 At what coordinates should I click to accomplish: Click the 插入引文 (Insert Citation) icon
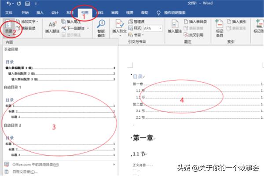(119, 26)
